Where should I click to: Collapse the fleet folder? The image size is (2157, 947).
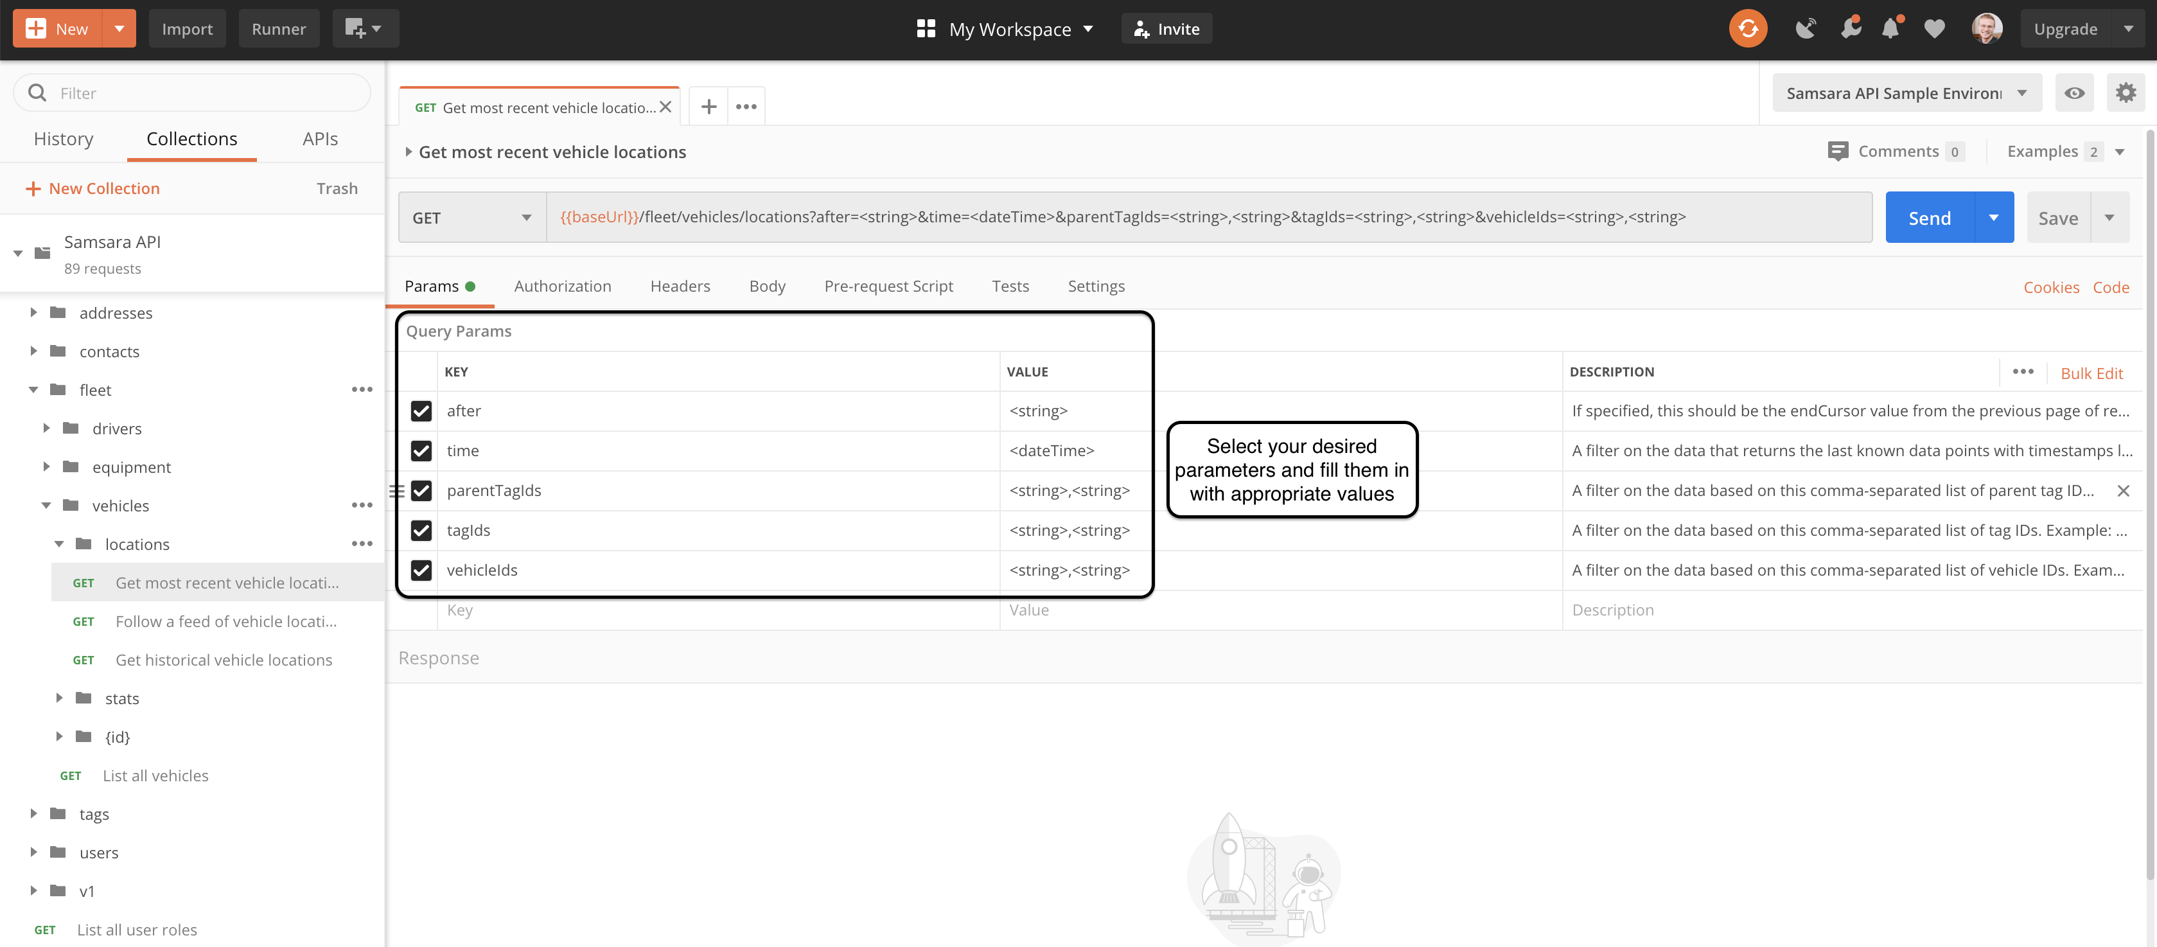[x=33, y=389]
